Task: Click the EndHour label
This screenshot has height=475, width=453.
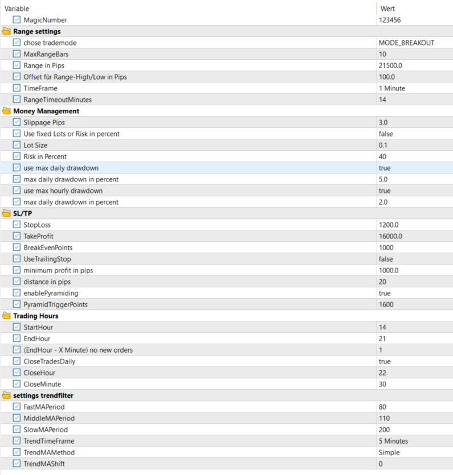Action: 37,338
